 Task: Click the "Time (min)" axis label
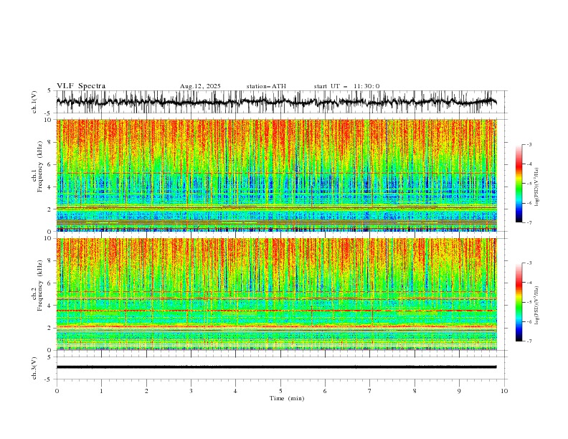[x=287, y=398]
